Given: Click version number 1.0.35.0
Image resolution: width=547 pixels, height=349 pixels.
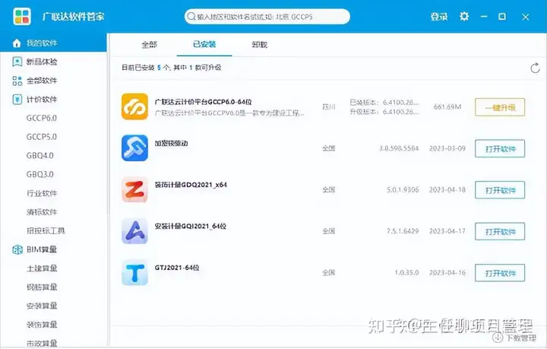Looking at the screenshot, I should pyautogui.click(x=406, y=272).
